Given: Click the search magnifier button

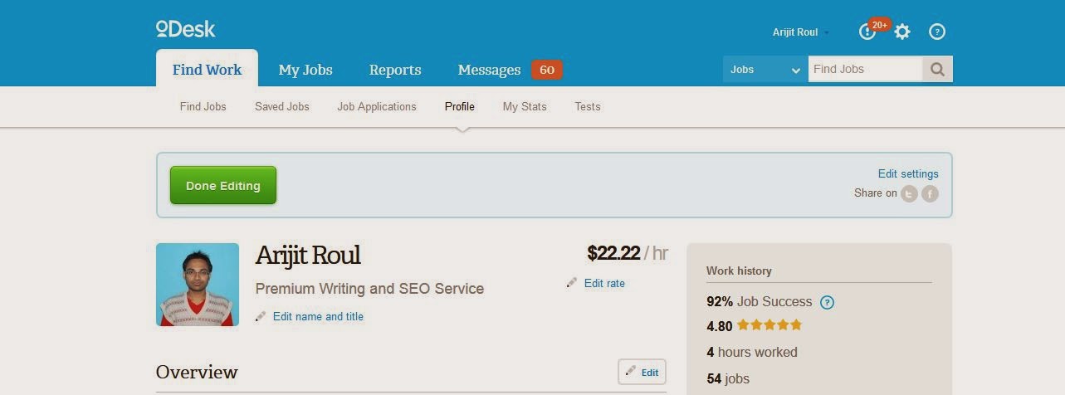Looking at the screenshot, I should (x=937, y=70).
